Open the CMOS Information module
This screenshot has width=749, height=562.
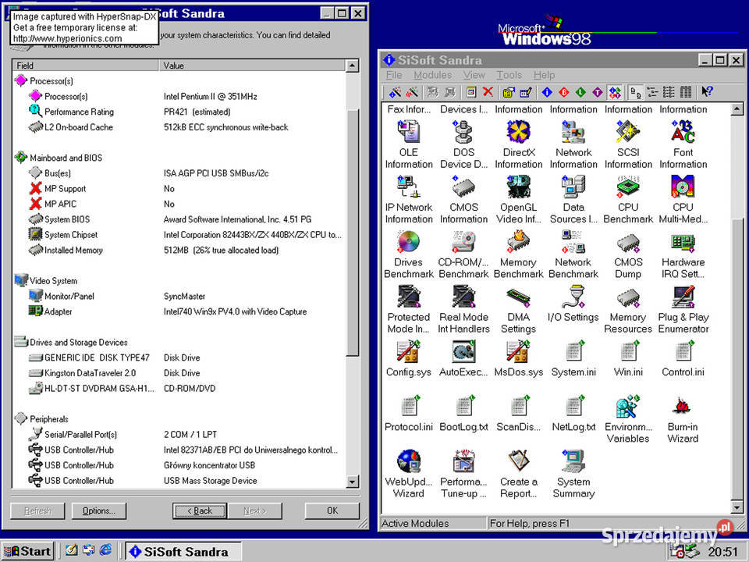click(x=463, y=200)
